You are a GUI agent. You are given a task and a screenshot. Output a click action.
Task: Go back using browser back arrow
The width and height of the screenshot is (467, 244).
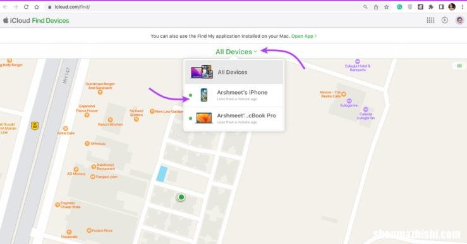click(x=5, y=7)
